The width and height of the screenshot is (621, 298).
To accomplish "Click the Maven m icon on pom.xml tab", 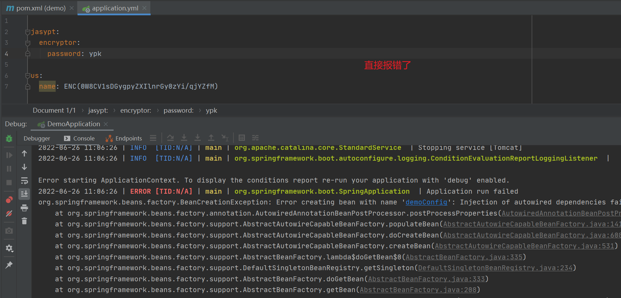I will pyautogui.click(x=10, y=8).
